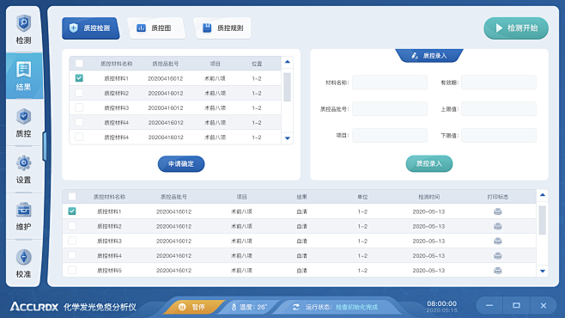
Task: Switch to the 质控检测 tab
Action: (90, 28)
